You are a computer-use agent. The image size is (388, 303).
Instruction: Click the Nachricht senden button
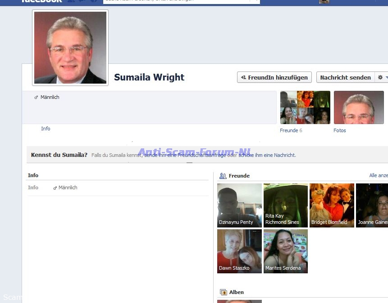pyautogui.click(x=345, y=77)
